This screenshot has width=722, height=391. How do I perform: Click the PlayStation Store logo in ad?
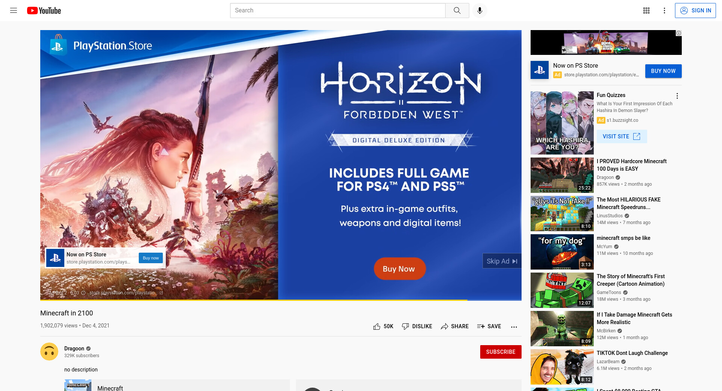tap(101, 46)
